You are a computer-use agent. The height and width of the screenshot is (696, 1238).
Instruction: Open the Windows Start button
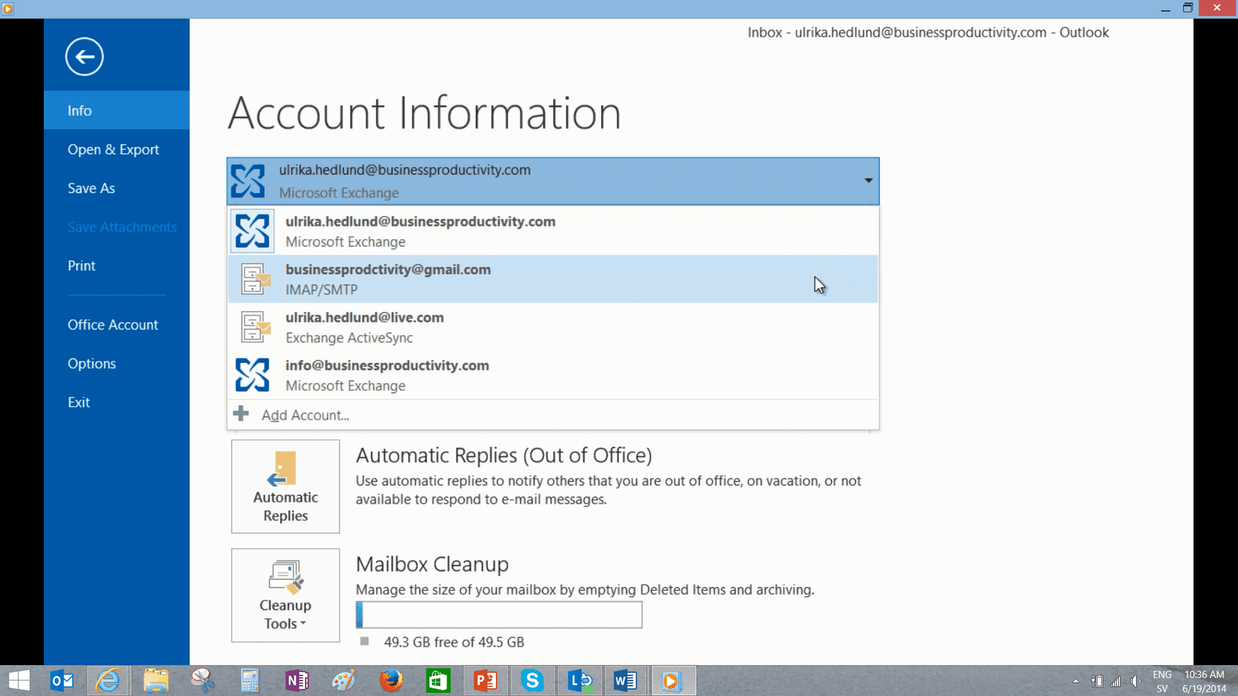(19, 681)
